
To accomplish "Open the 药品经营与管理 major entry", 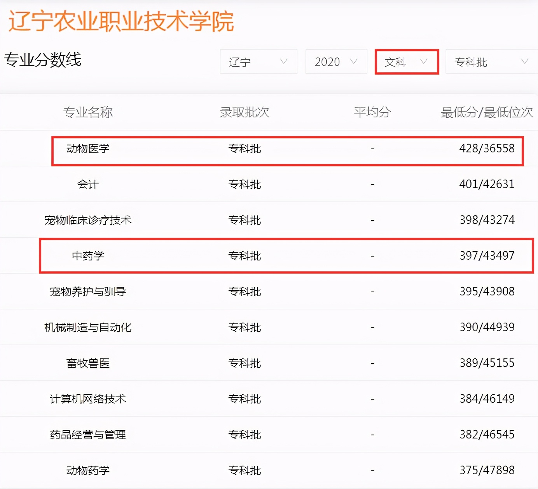I will 87,434.
